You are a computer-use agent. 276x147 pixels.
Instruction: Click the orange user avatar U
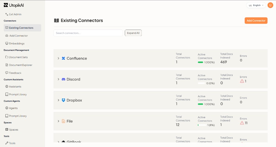click(270, 5)
